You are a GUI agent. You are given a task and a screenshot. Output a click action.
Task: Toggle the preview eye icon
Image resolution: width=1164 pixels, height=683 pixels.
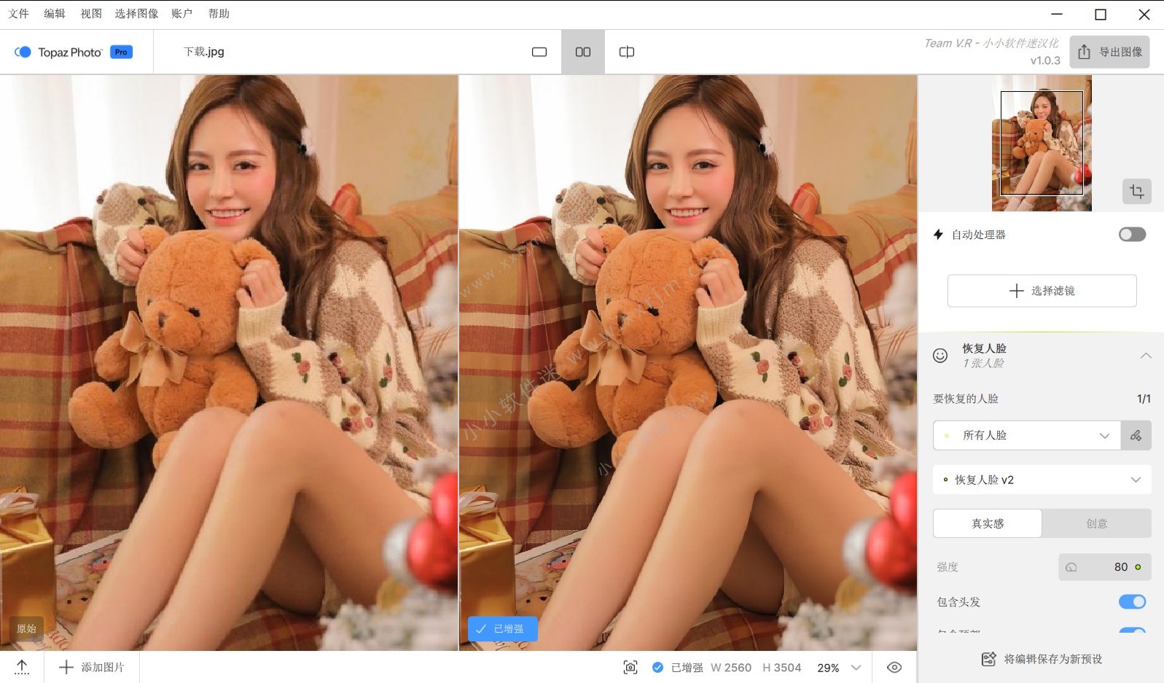tap(894, 667)
